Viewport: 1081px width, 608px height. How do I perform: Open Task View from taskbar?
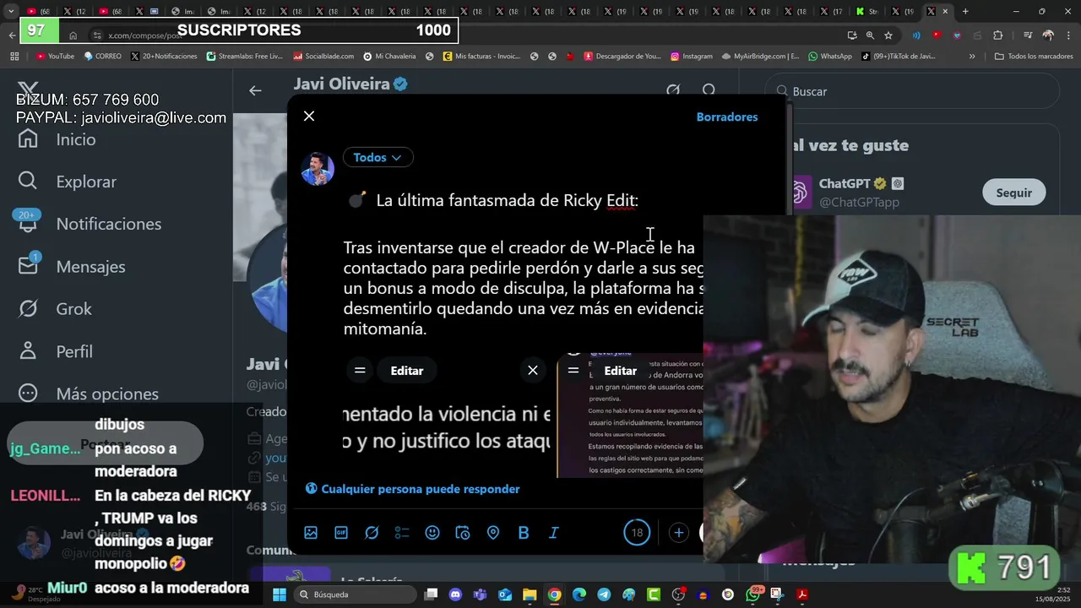tap(431, 594)
